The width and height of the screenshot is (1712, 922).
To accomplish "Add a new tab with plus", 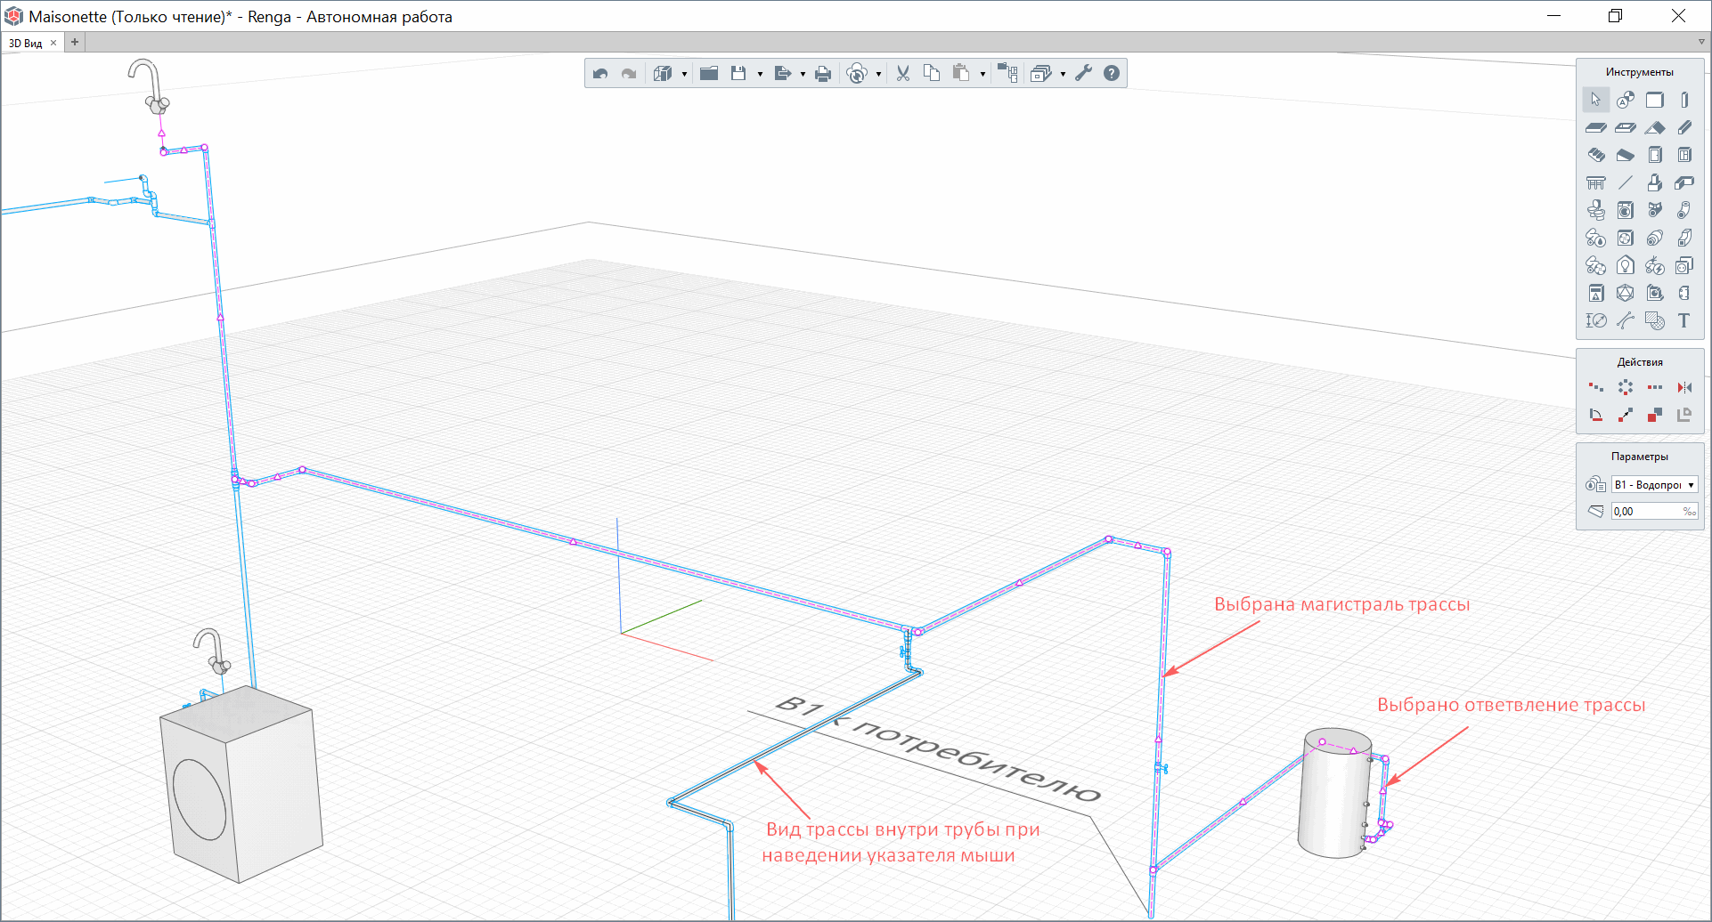I will tap(75, 42).
